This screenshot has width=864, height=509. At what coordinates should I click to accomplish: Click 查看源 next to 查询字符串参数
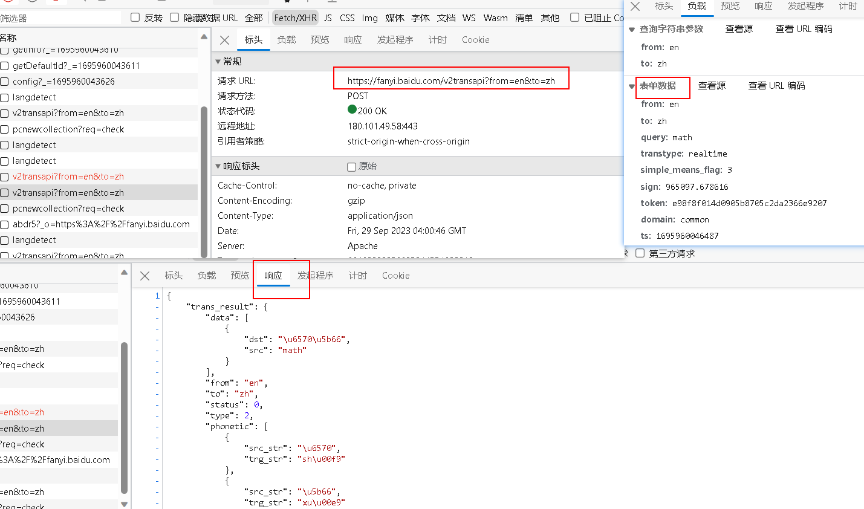coord(739,29)
